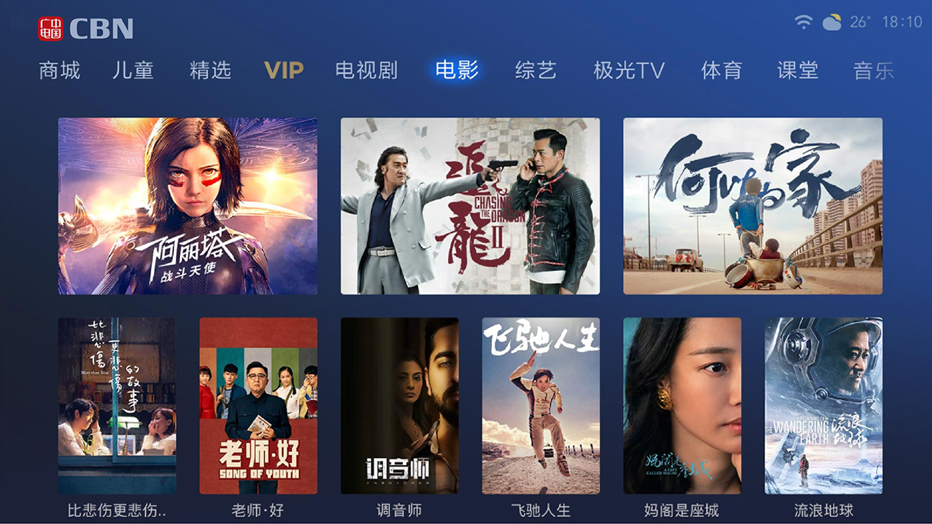Select the 老师·好 movie poster
The image size is (932, 524).
point(258,406)
